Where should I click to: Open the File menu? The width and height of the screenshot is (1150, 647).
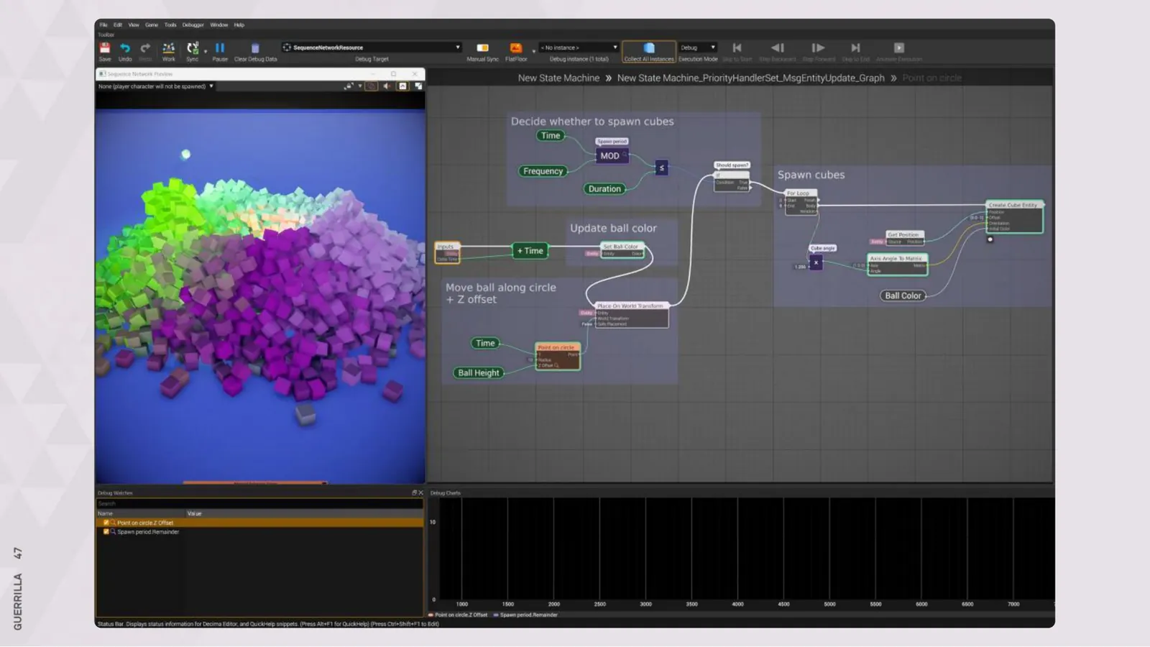coord(103,25)
